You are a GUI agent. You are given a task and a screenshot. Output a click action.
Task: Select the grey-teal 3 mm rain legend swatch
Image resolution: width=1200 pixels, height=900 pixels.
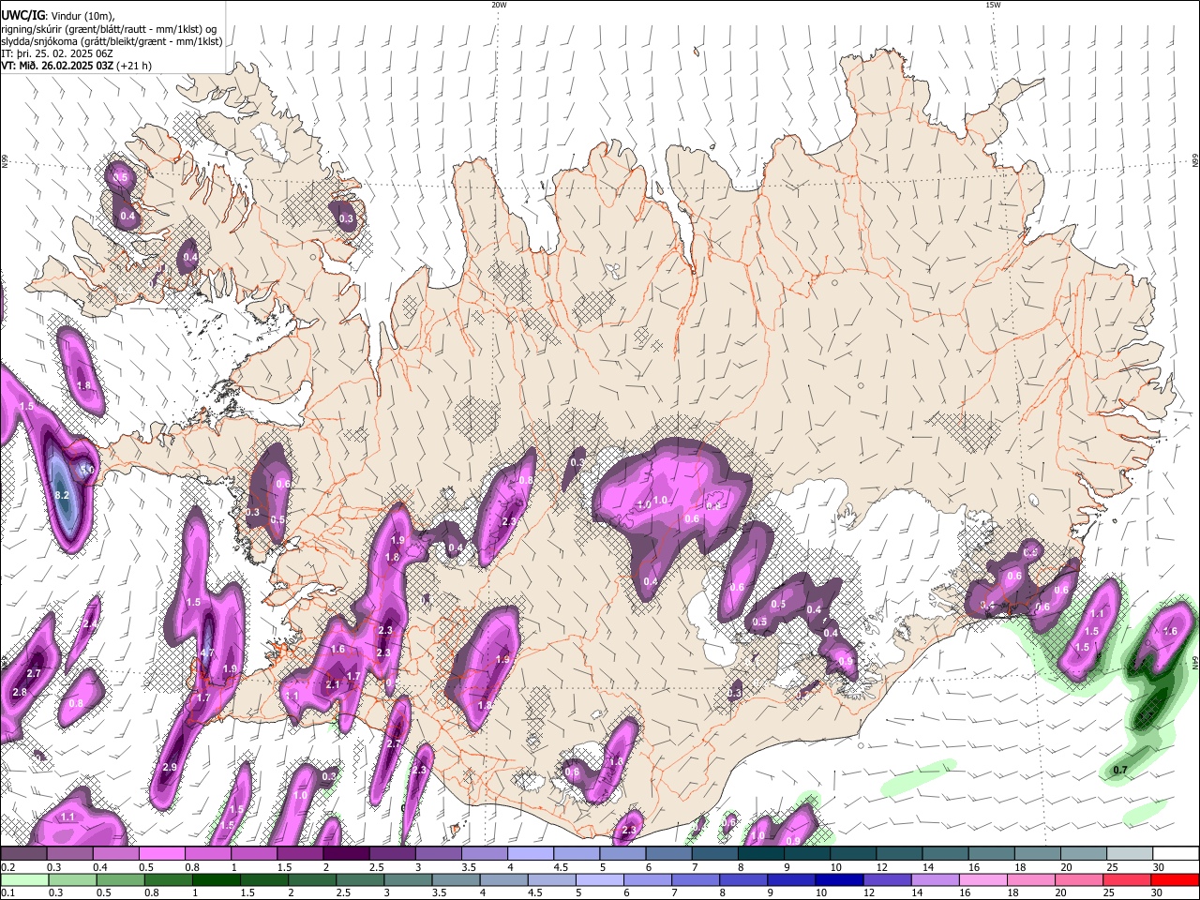coord(408,879)
